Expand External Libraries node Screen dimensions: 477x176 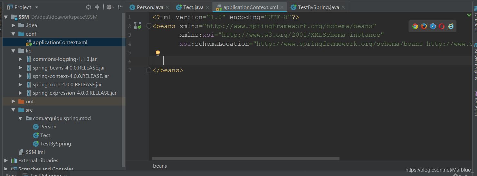pos(6,160)
